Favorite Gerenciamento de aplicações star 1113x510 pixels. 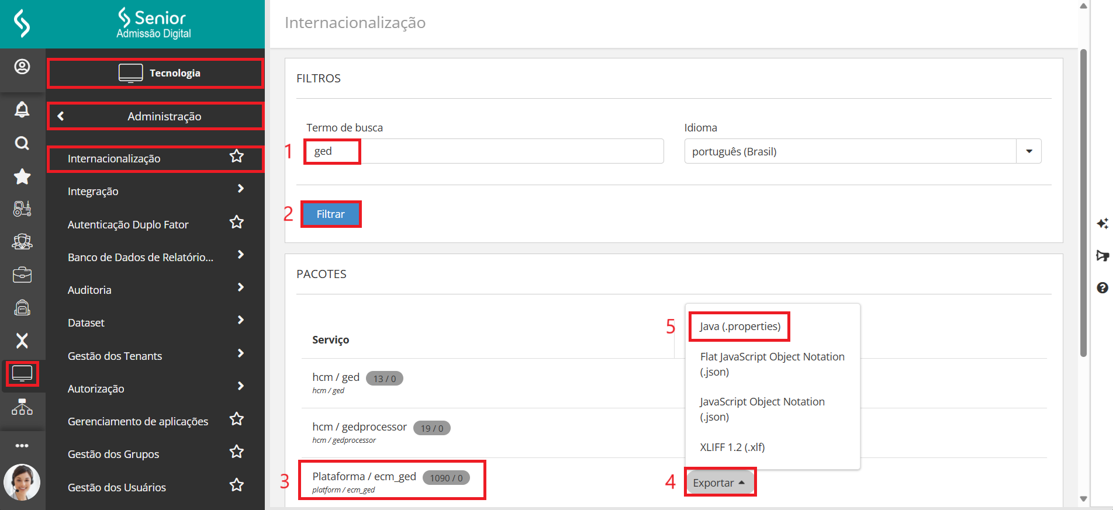[x=237, y=419]
